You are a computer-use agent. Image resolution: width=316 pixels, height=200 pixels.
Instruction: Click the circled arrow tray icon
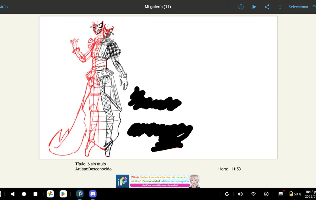pos(266,194)
